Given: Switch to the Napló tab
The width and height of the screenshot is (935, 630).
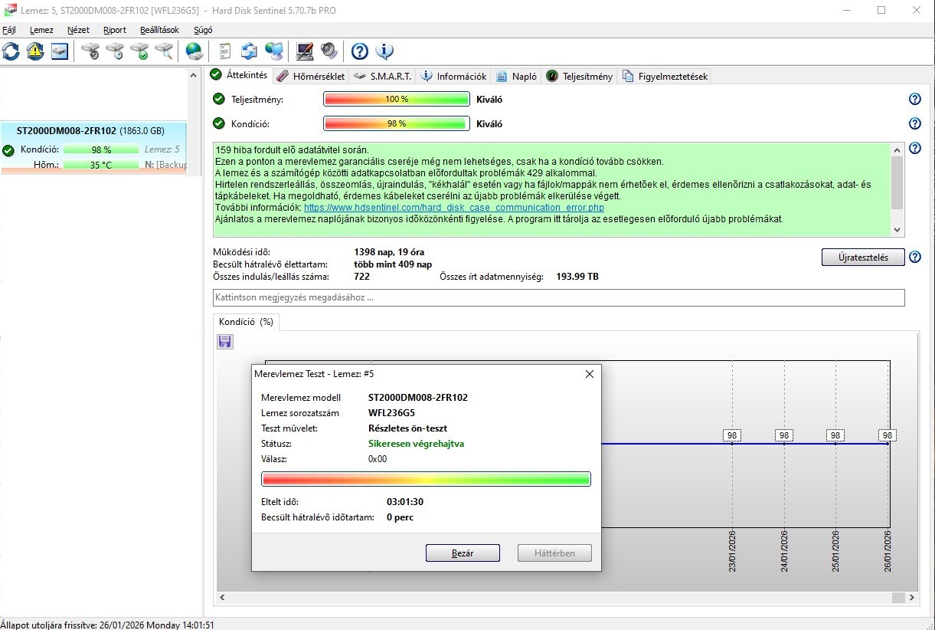Looking at the screenshot, I should coord(517,76).
